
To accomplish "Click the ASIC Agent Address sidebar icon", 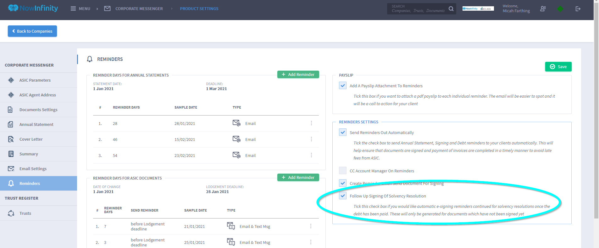I will point(11,95).
